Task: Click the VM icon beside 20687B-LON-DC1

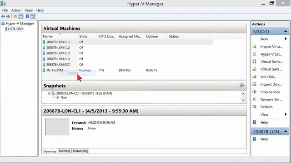Action: point(44,64)
